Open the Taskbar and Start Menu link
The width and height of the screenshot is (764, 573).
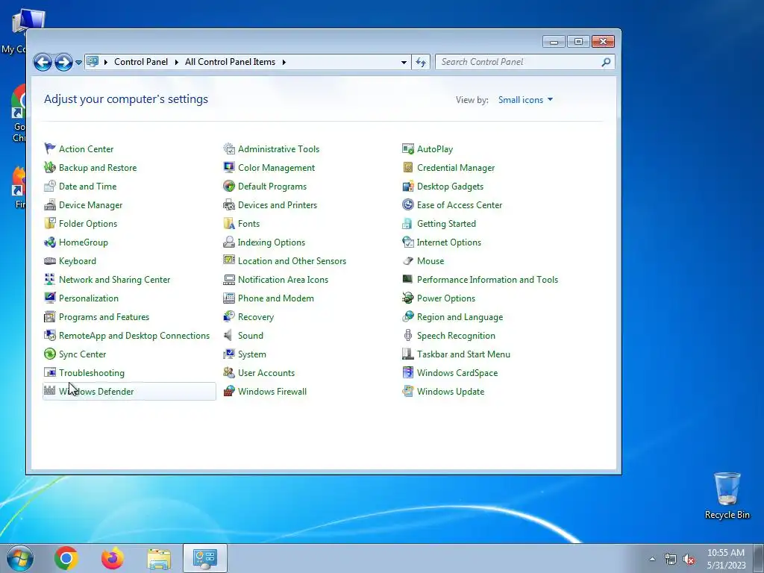[463, 354]
